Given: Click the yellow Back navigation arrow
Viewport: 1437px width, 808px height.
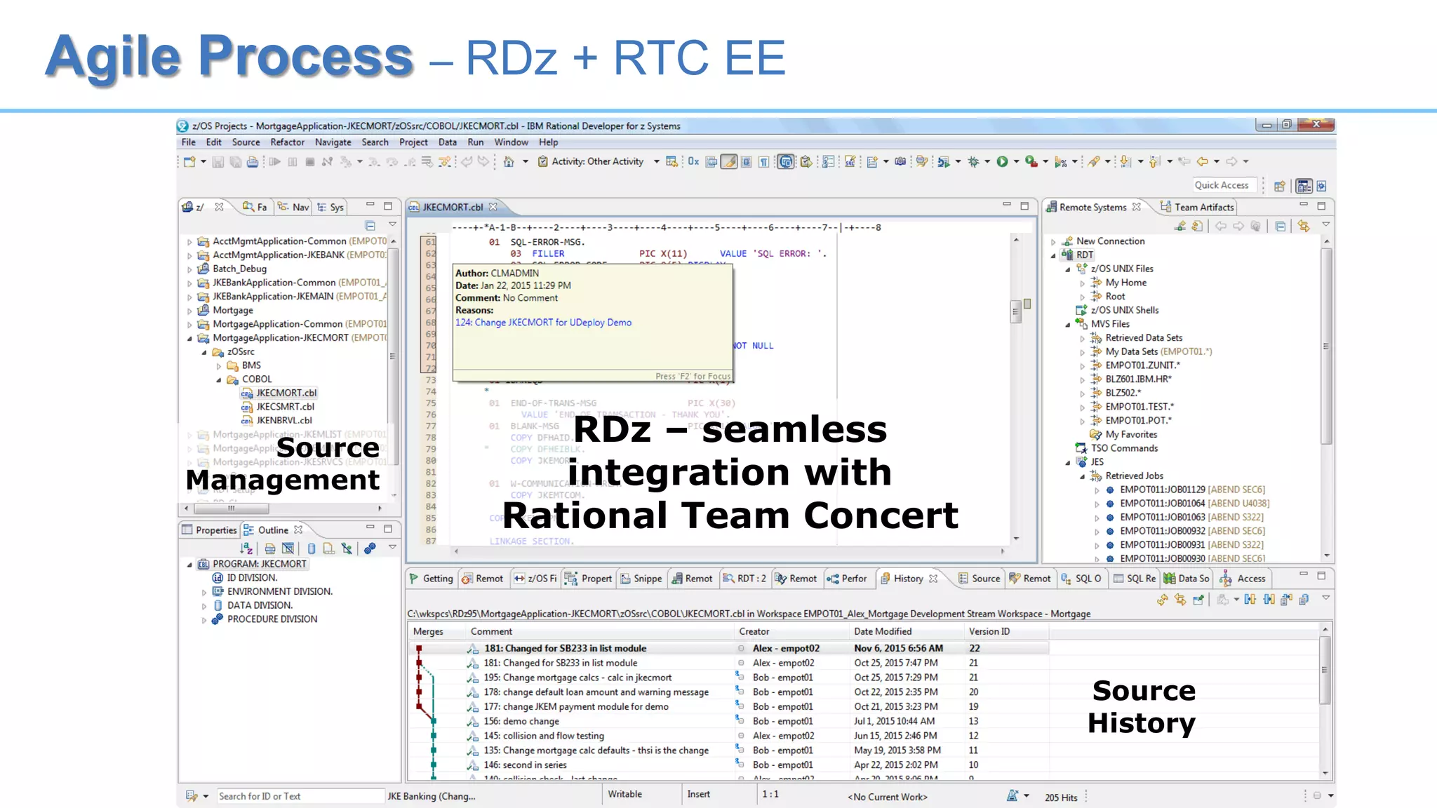Looking at the screenshot, I should tap(1203, 162).
